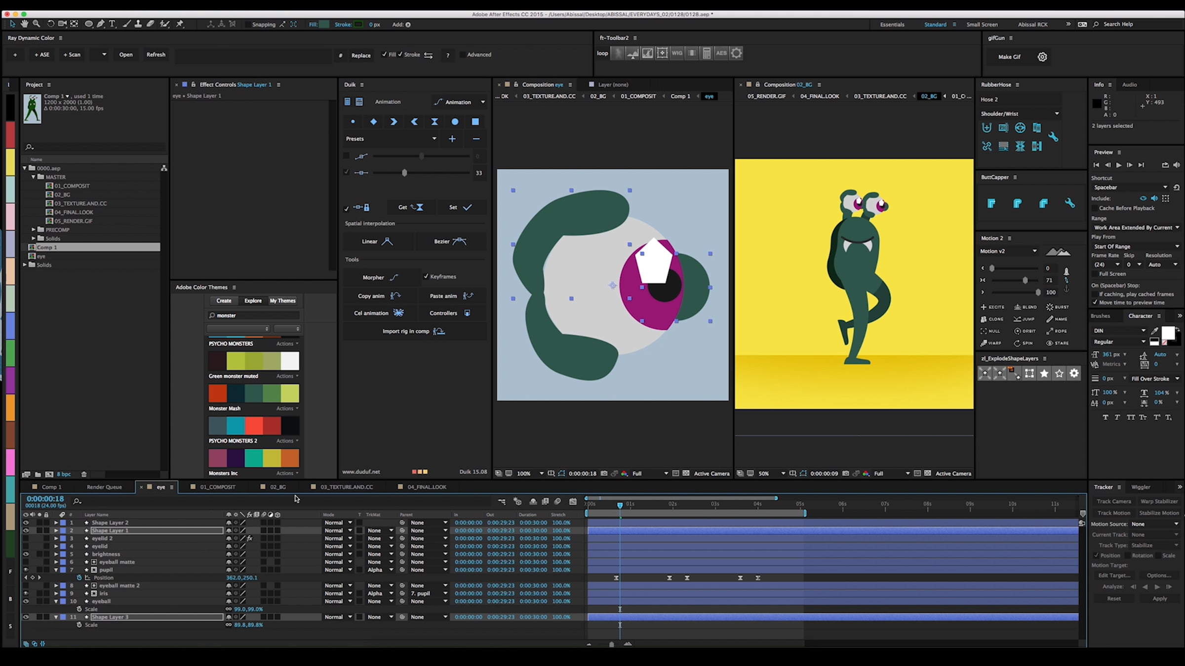The width and height of the screenshot is (1185, 666).
Task: Select the Pen tool in toolbar
Action: click(x=101, y=24)
